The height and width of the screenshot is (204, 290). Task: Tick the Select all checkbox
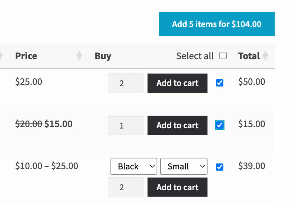coord(223,56)
